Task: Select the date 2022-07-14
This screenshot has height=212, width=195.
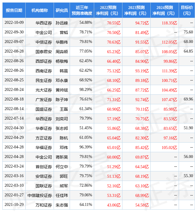Action: pos(14,118)
